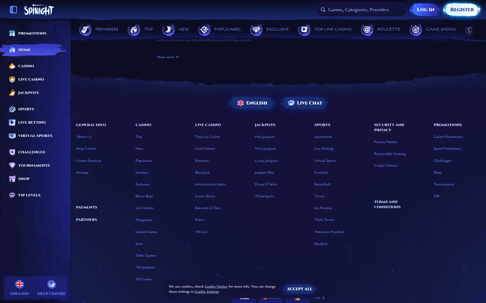This screenshot has width=486, height=303.
Task: Open the International tables footer link
Action: click(210, 184)
